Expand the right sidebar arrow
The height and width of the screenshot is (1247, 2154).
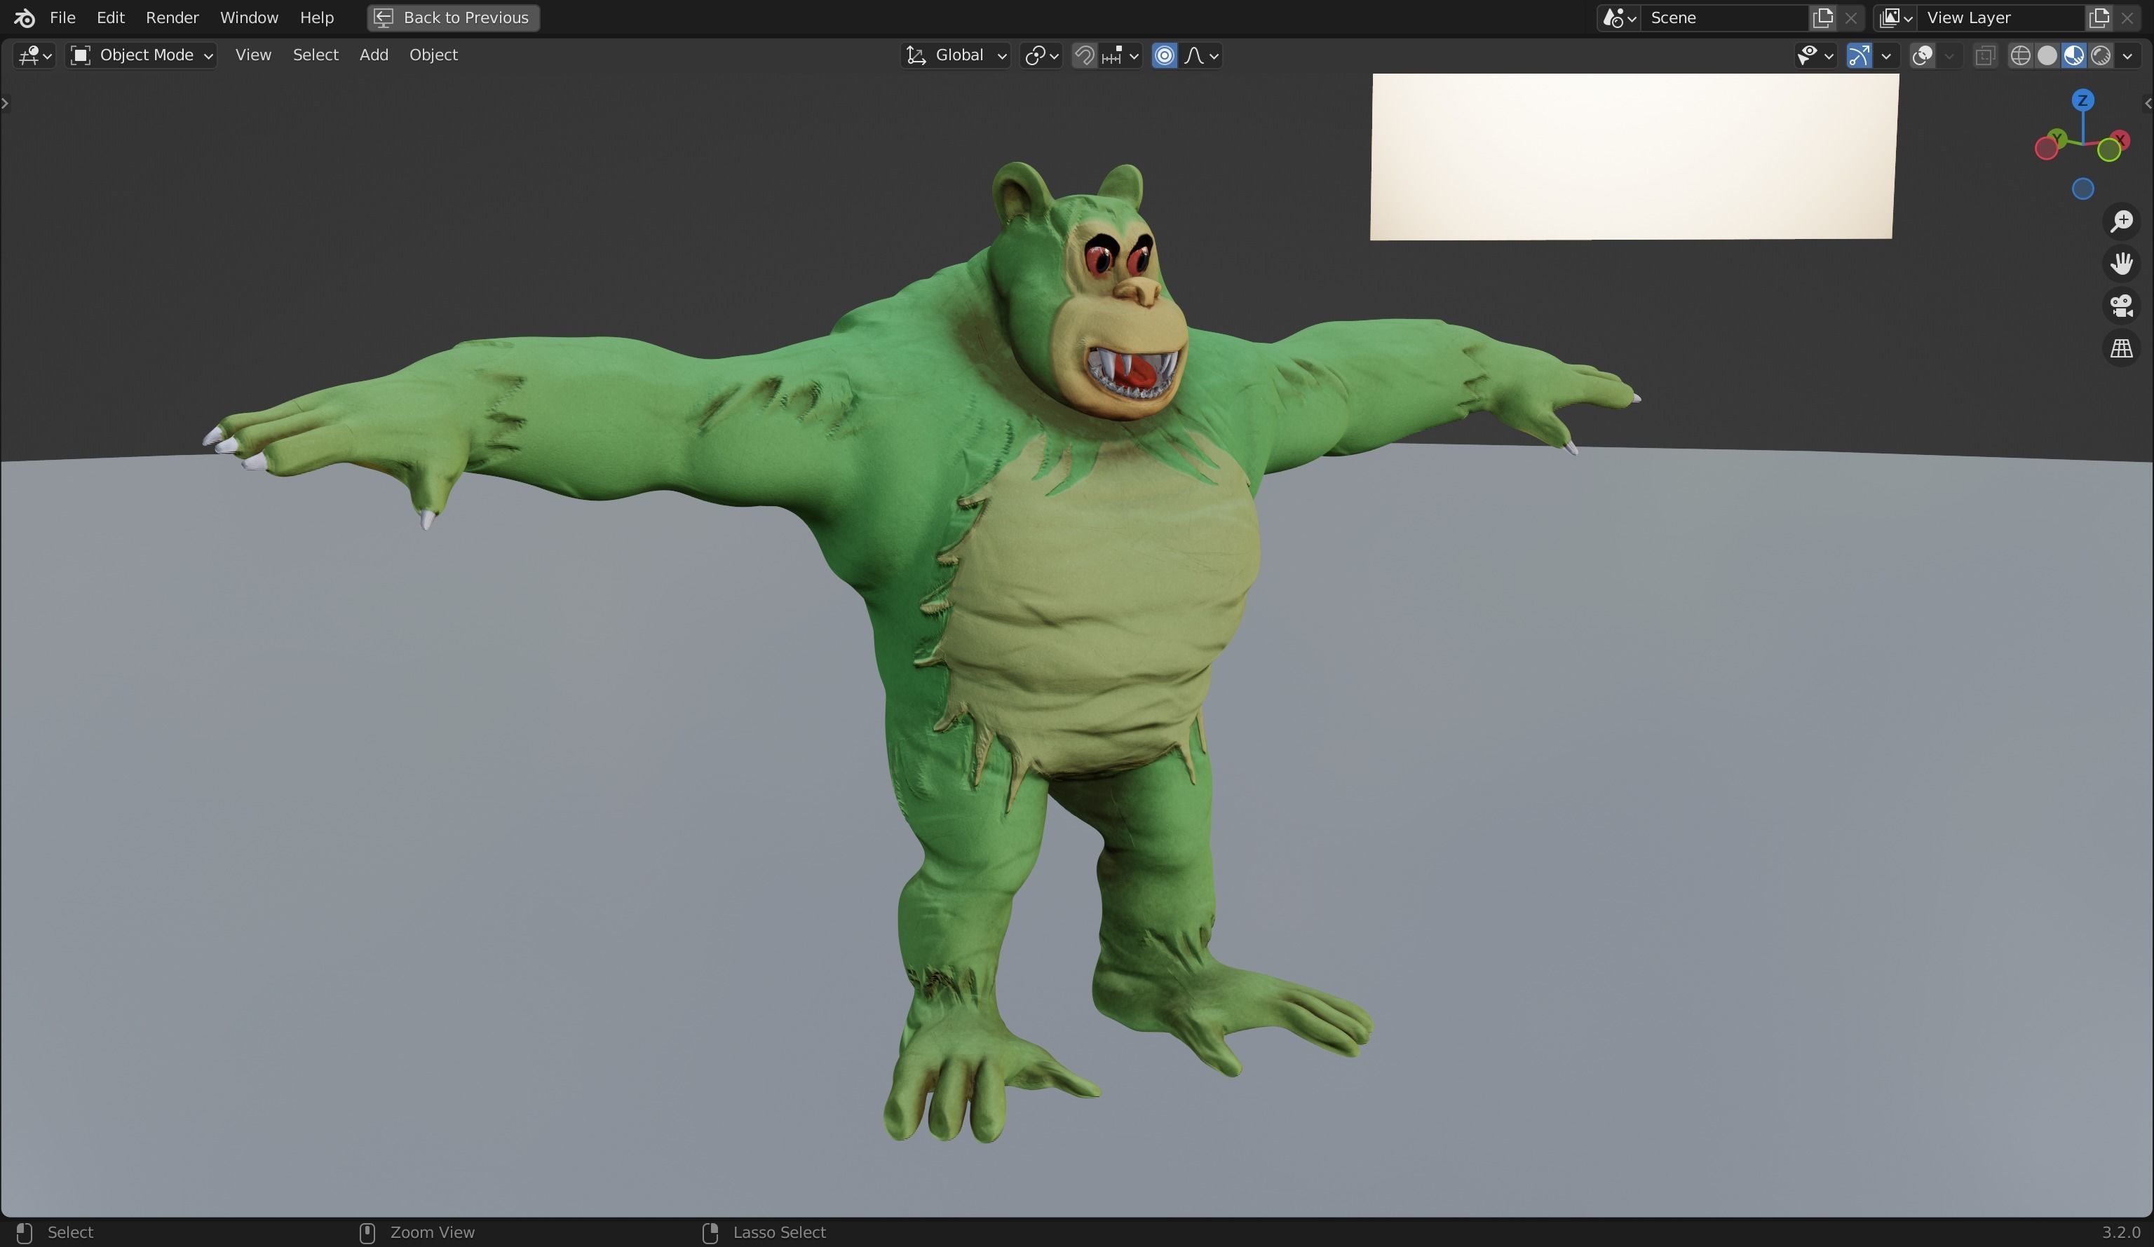click(x=2148, y=104)
